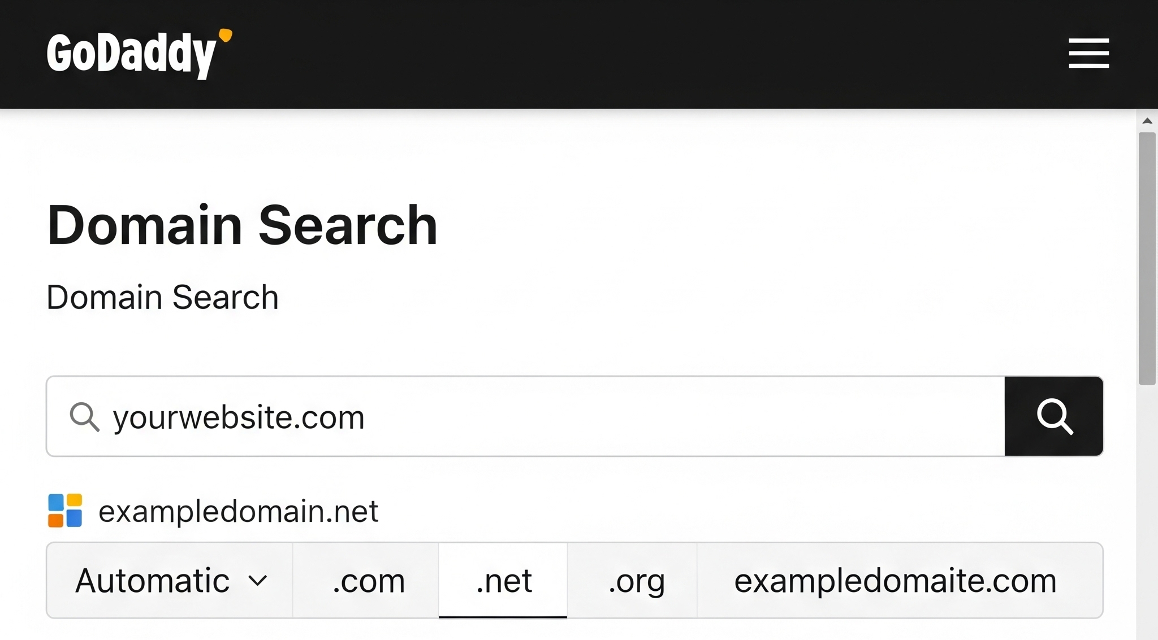
Task: Click the Domain Search bold heading
Action: point(242,225)
